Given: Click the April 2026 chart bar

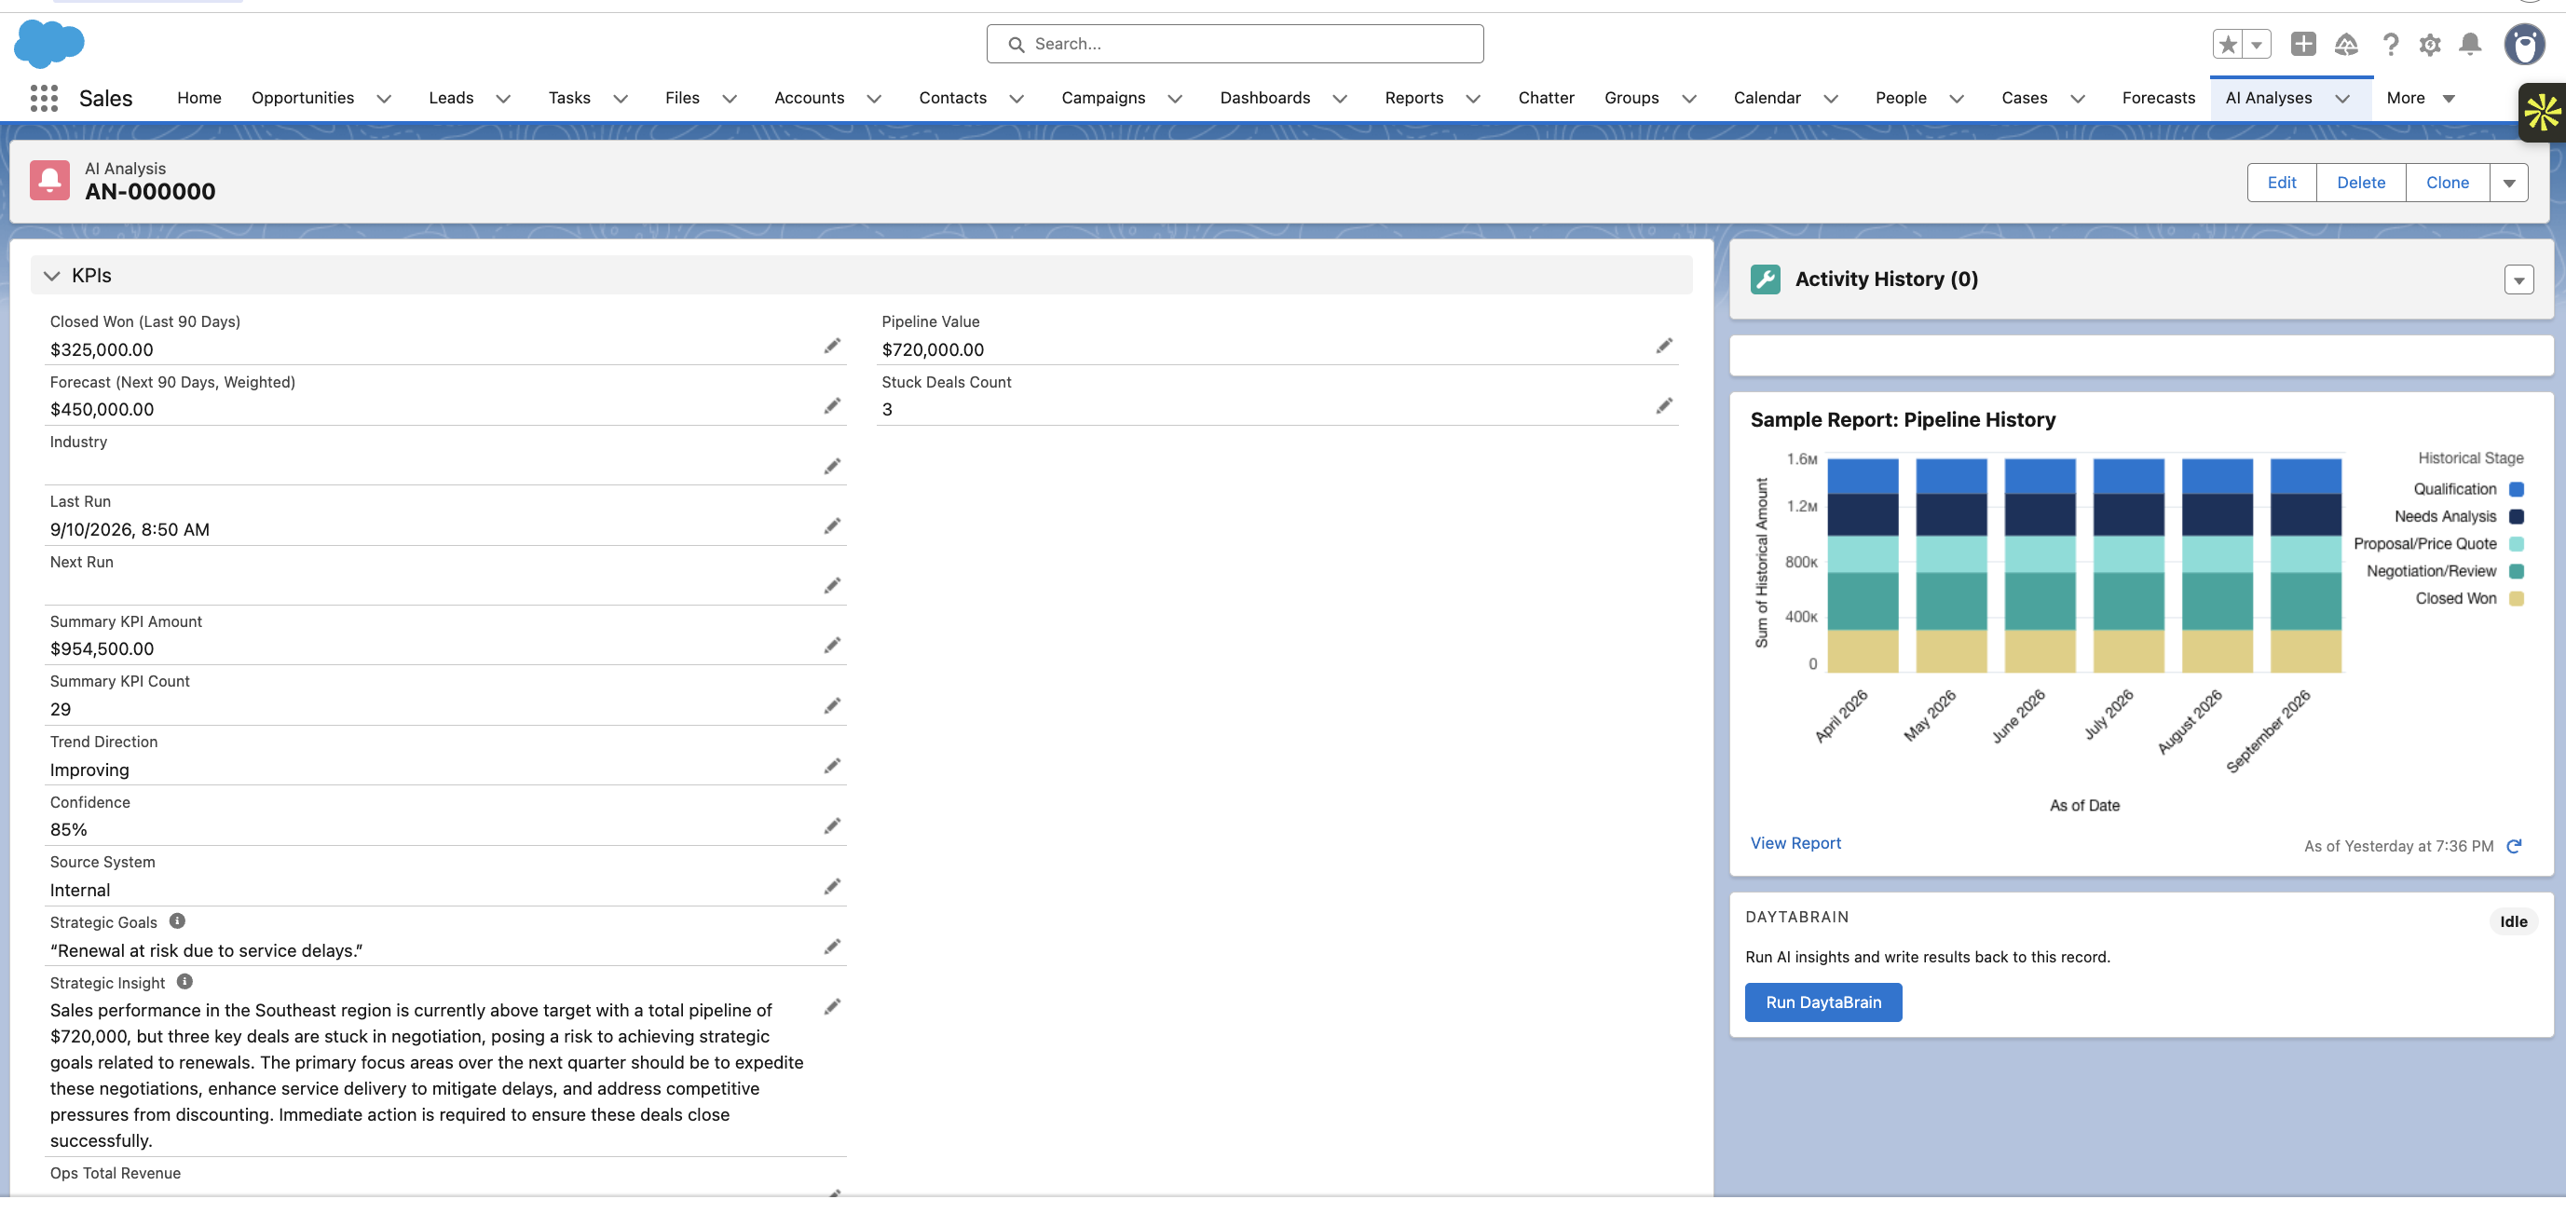Looking at the screenshot, I should tap(1863, 565).
